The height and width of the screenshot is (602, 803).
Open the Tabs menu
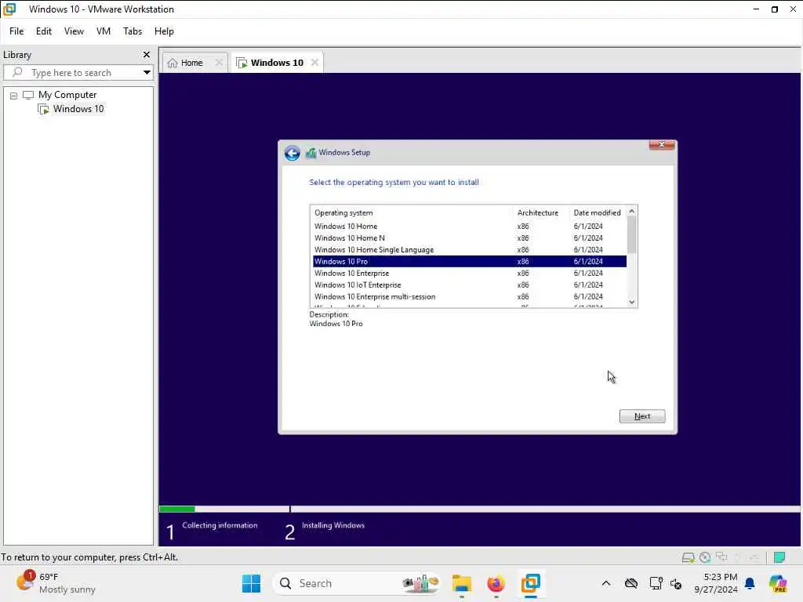(133, 31)
